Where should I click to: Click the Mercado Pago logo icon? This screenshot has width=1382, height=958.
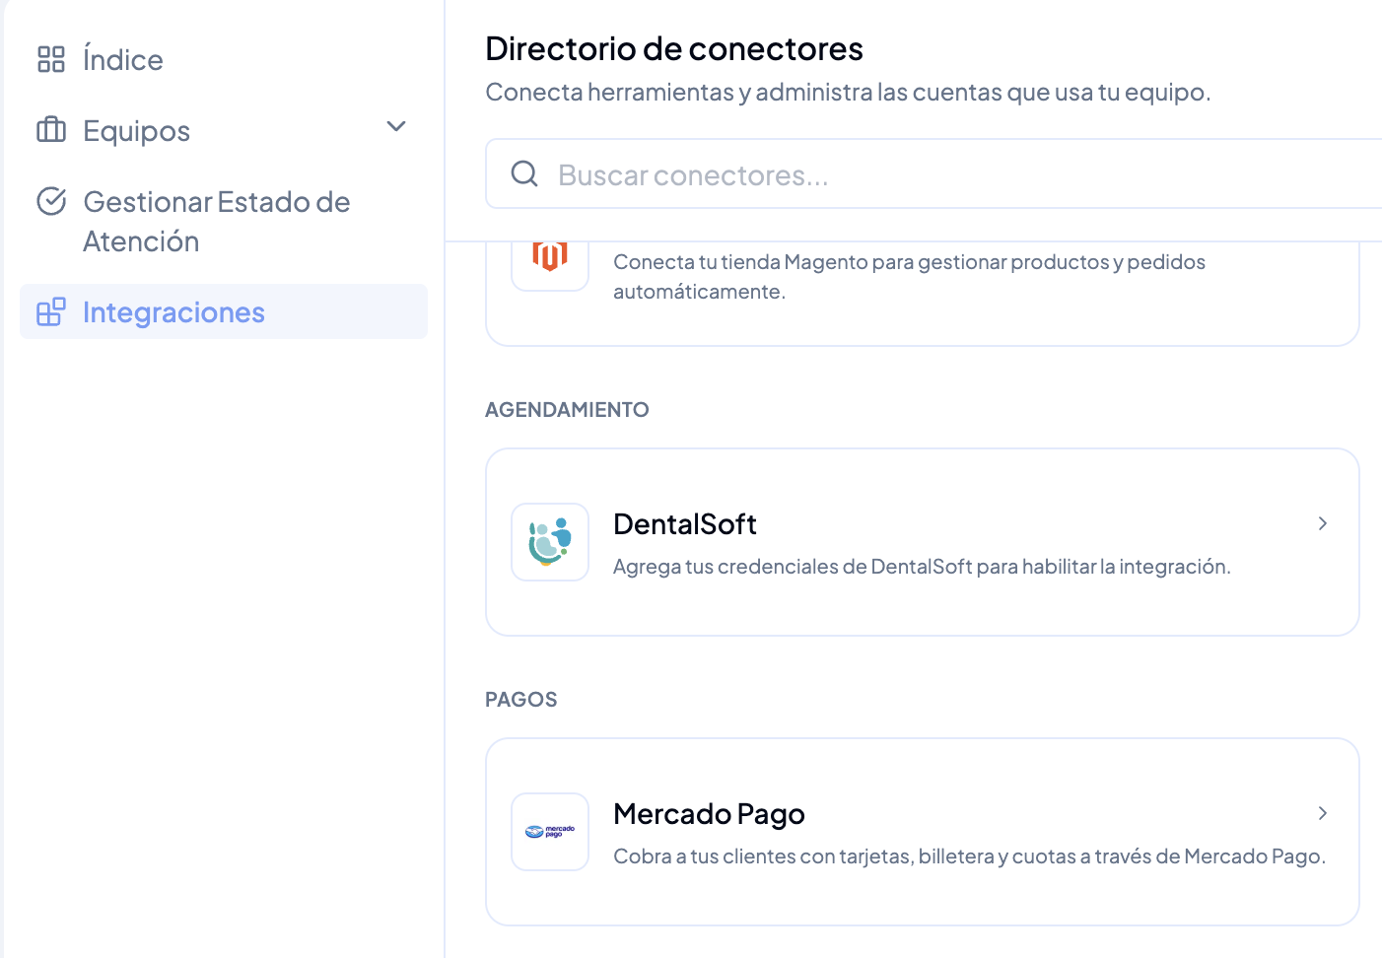coord(550,832)
